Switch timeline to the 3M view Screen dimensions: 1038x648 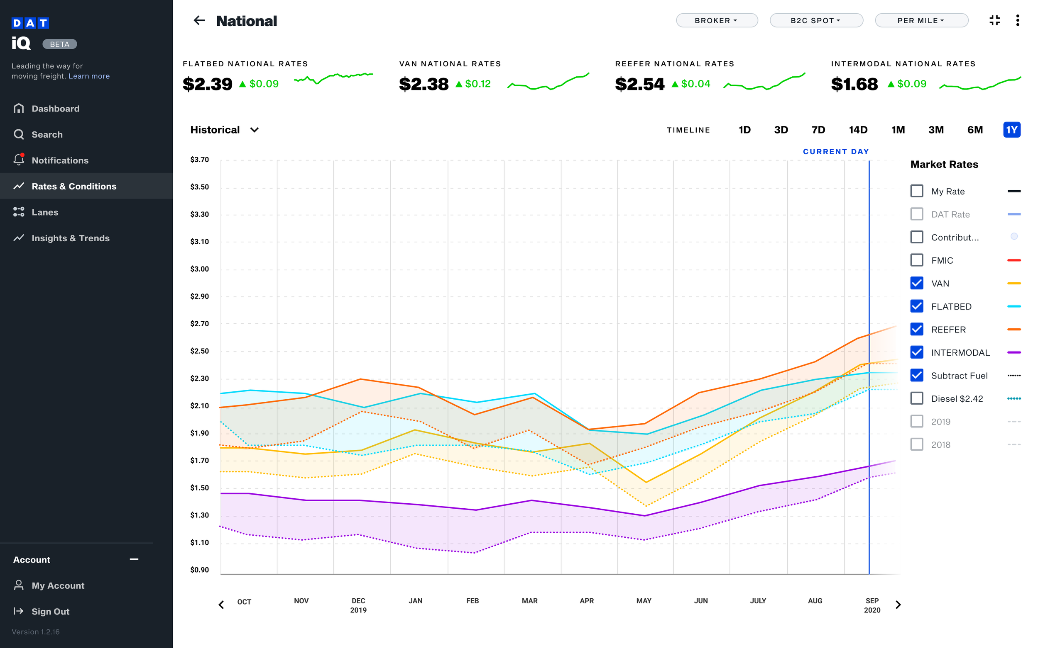(936, 130)
